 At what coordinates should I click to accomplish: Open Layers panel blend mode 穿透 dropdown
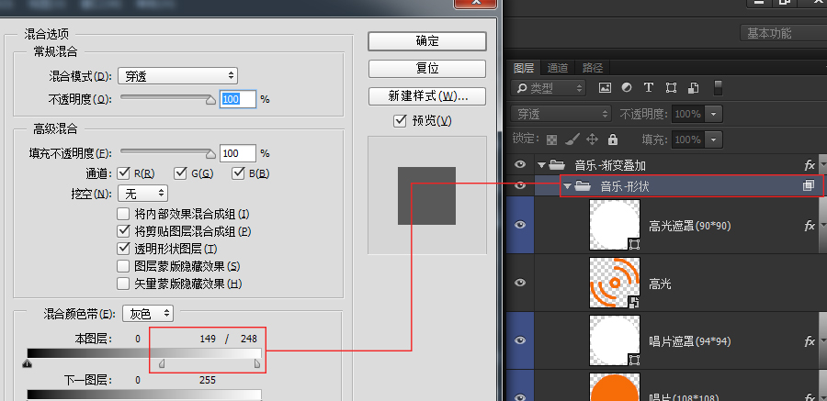click(561, 114)
